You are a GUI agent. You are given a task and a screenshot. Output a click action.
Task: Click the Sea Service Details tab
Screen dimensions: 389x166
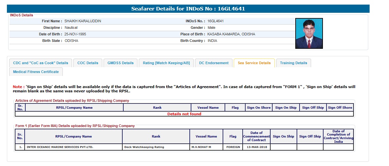coord(254,63)
